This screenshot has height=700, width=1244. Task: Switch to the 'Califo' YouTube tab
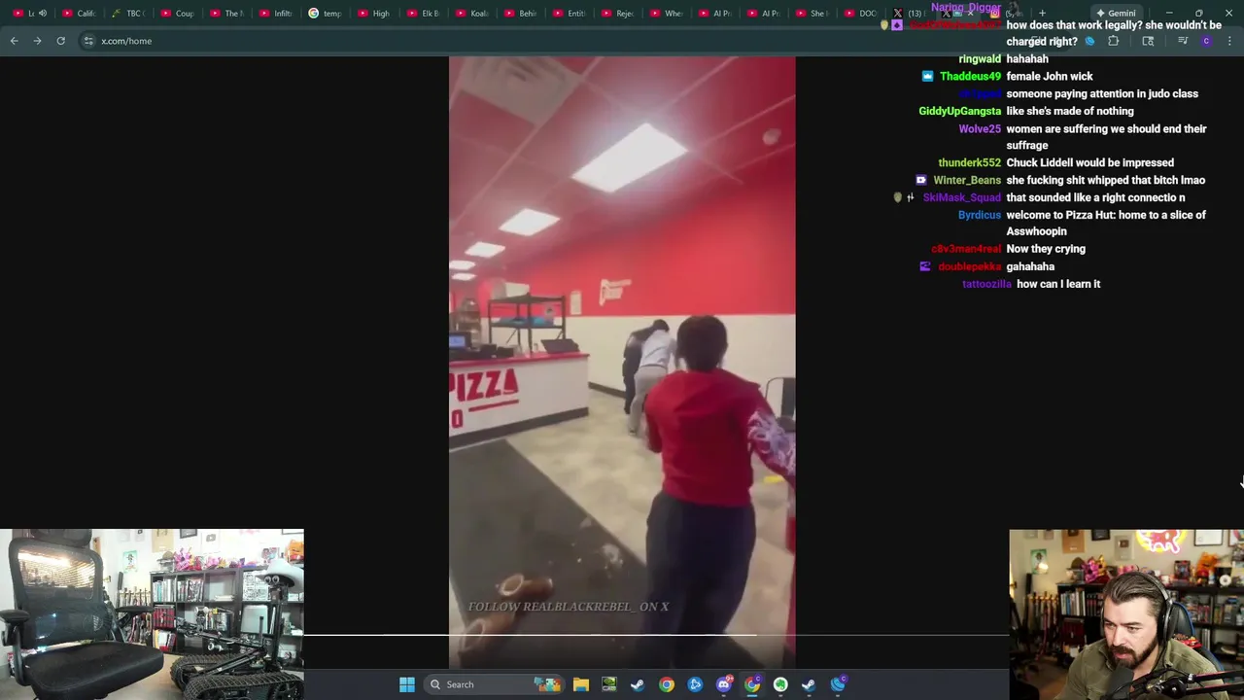79,14
